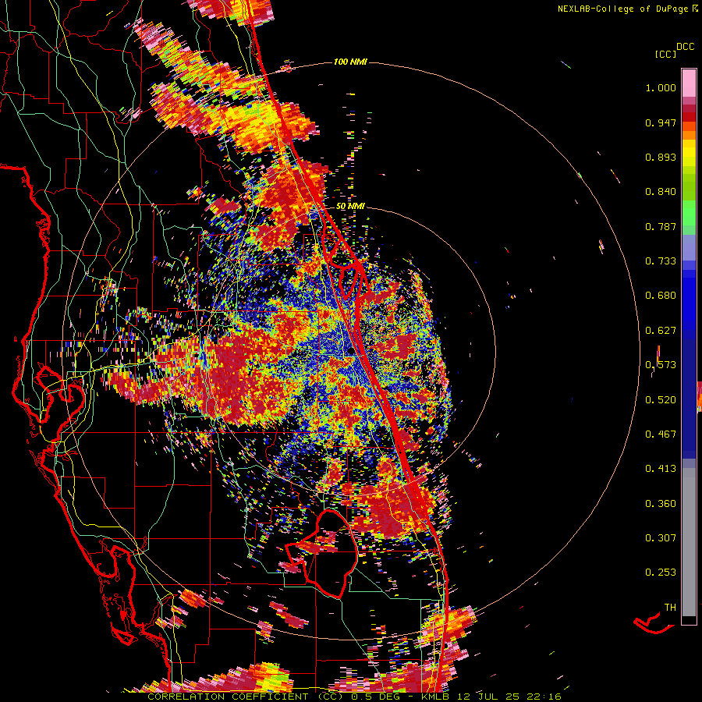Click the 50 NMI range ring label
This screenshot has height=702, width=702.
pyautogui.click(x=350, y=207)
